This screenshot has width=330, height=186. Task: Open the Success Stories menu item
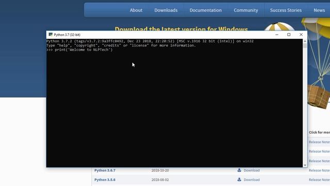click(x=286, y=10)
